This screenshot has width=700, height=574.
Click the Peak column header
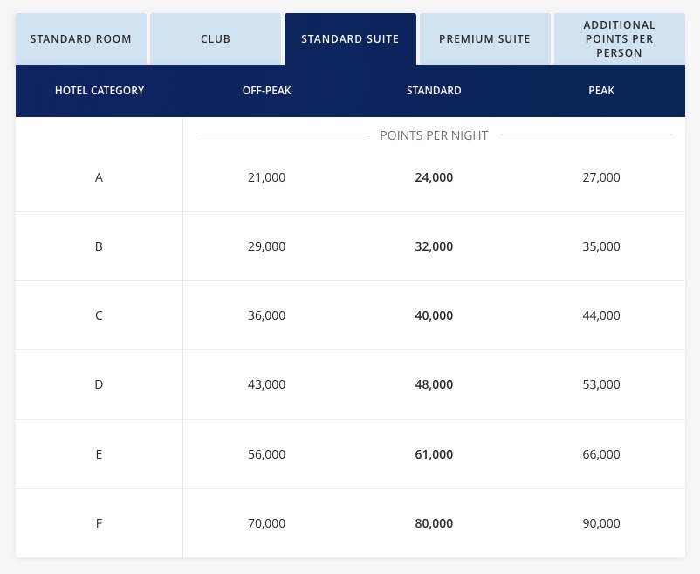(601, 90)
